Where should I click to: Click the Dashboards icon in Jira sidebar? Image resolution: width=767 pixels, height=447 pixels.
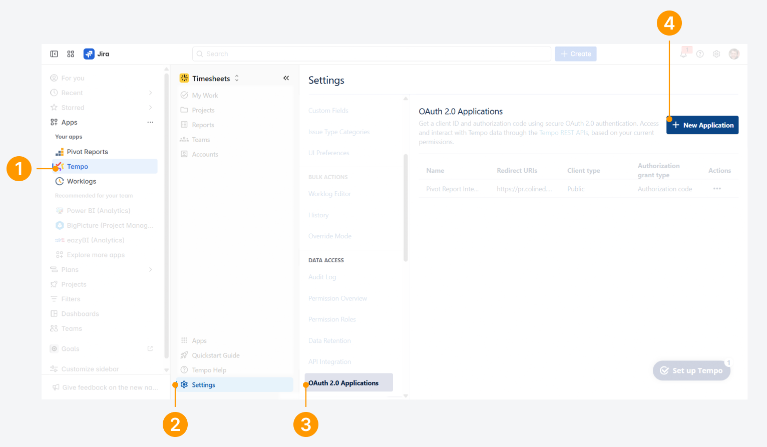click(54, 314)
